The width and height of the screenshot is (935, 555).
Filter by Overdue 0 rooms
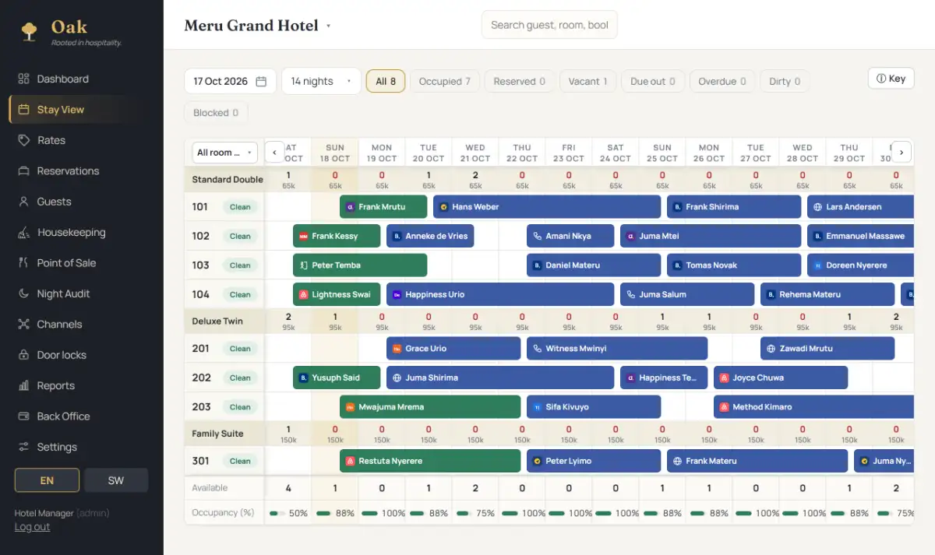722,81
